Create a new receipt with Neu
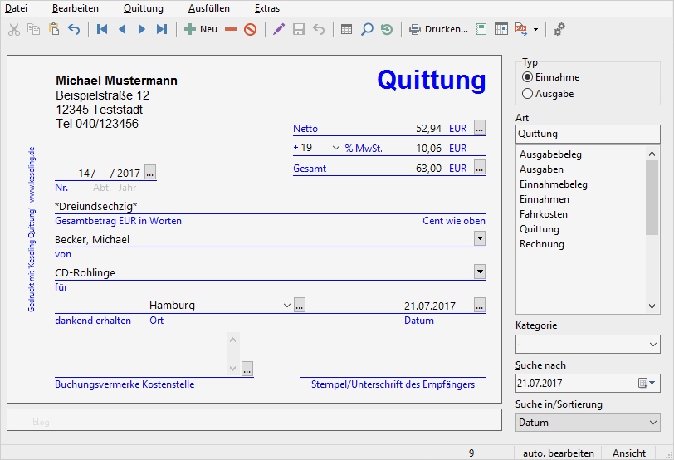This screenshot has width=674, height=460. (201, 29)
